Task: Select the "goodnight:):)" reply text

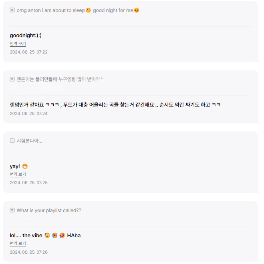Action: [26, 36]
